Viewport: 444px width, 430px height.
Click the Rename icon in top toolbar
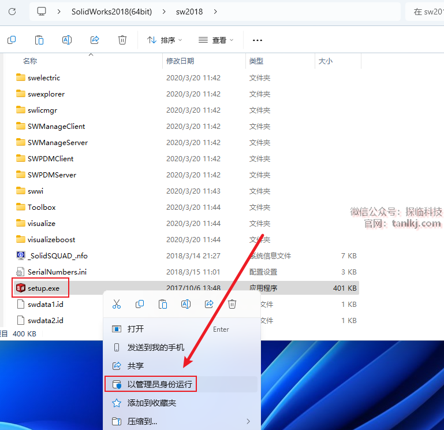(67, 40)
